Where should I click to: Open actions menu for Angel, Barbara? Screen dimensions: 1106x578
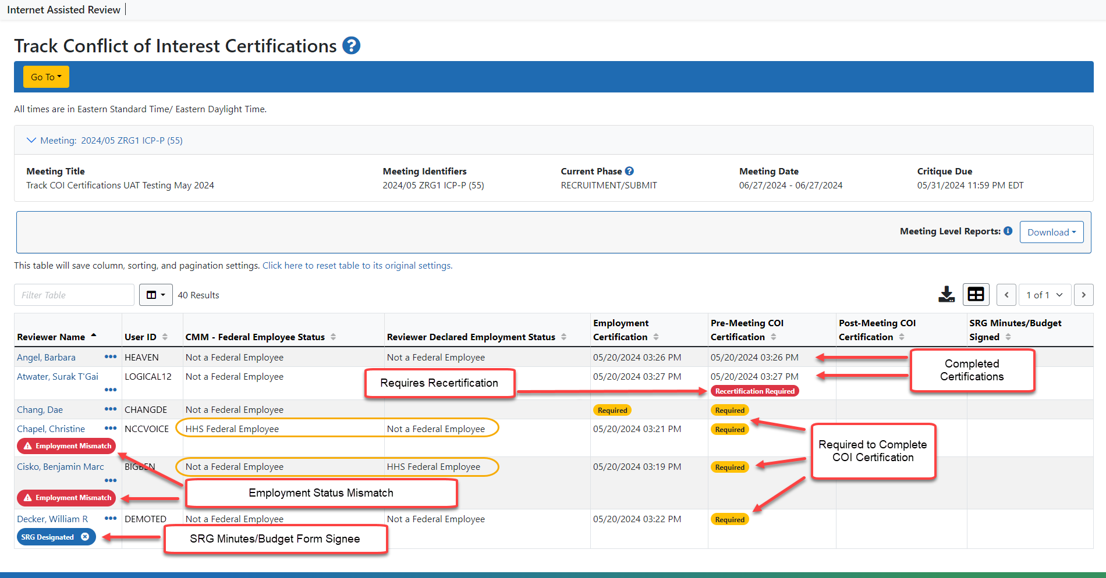(x=111, y=356)
